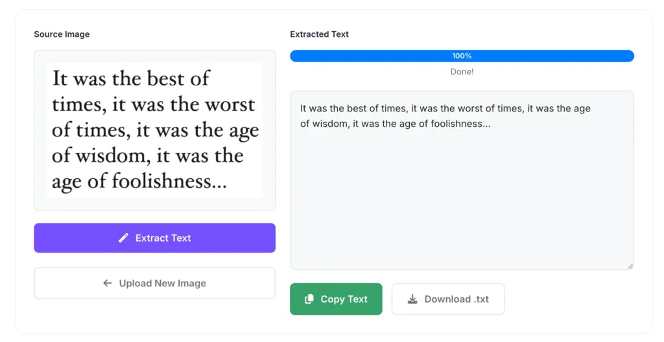Click the Source Image heading
The width and height of the screenshot is (664, 342).
point(62,34)
